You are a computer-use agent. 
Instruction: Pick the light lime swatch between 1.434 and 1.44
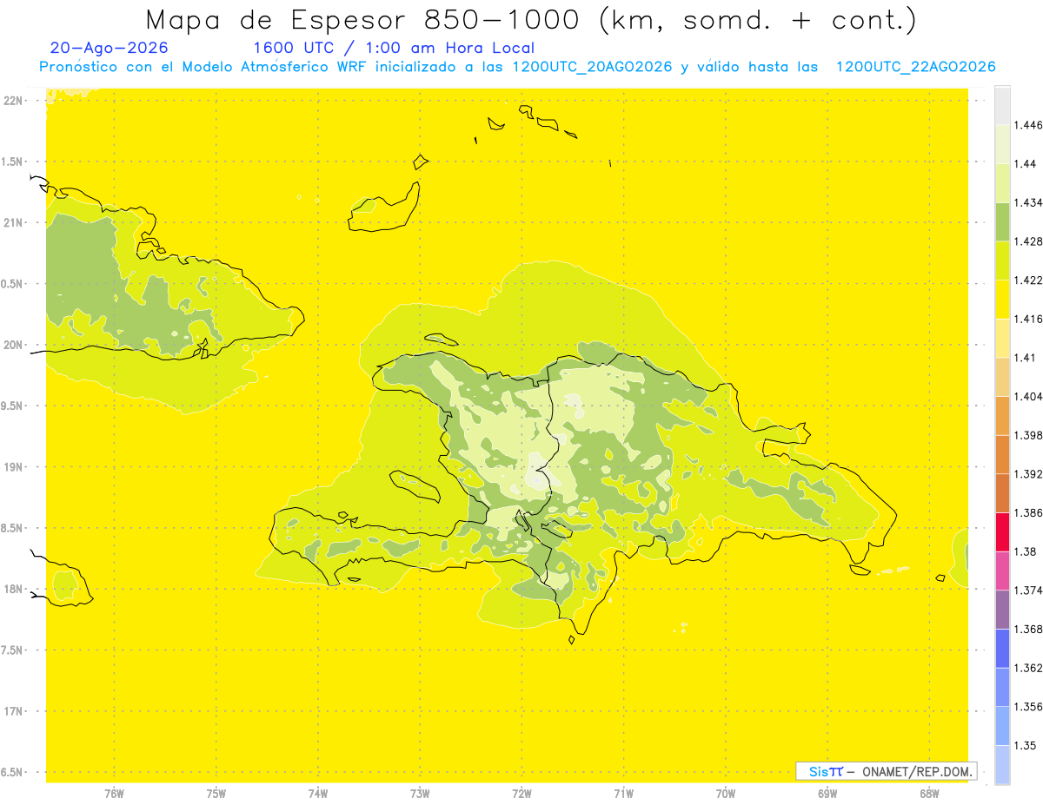click(x=1002, y=182)
